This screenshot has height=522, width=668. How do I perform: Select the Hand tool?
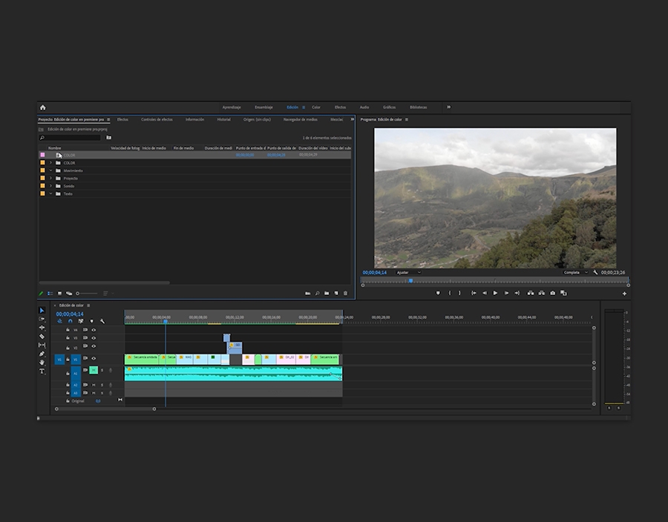[x=42, y=363]
